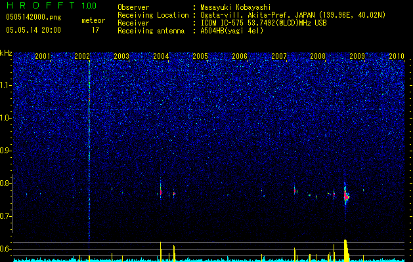Click the 0.7 kHz frequency label
This screenshot has width=413, height=262.
5,216
